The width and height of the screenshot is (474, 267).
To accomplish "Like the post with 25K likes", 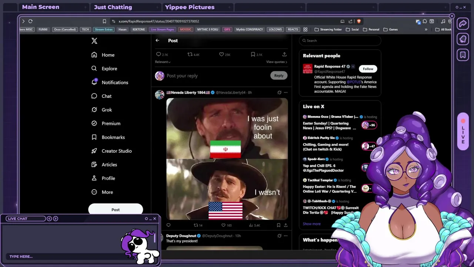I will tap(221, 55).
